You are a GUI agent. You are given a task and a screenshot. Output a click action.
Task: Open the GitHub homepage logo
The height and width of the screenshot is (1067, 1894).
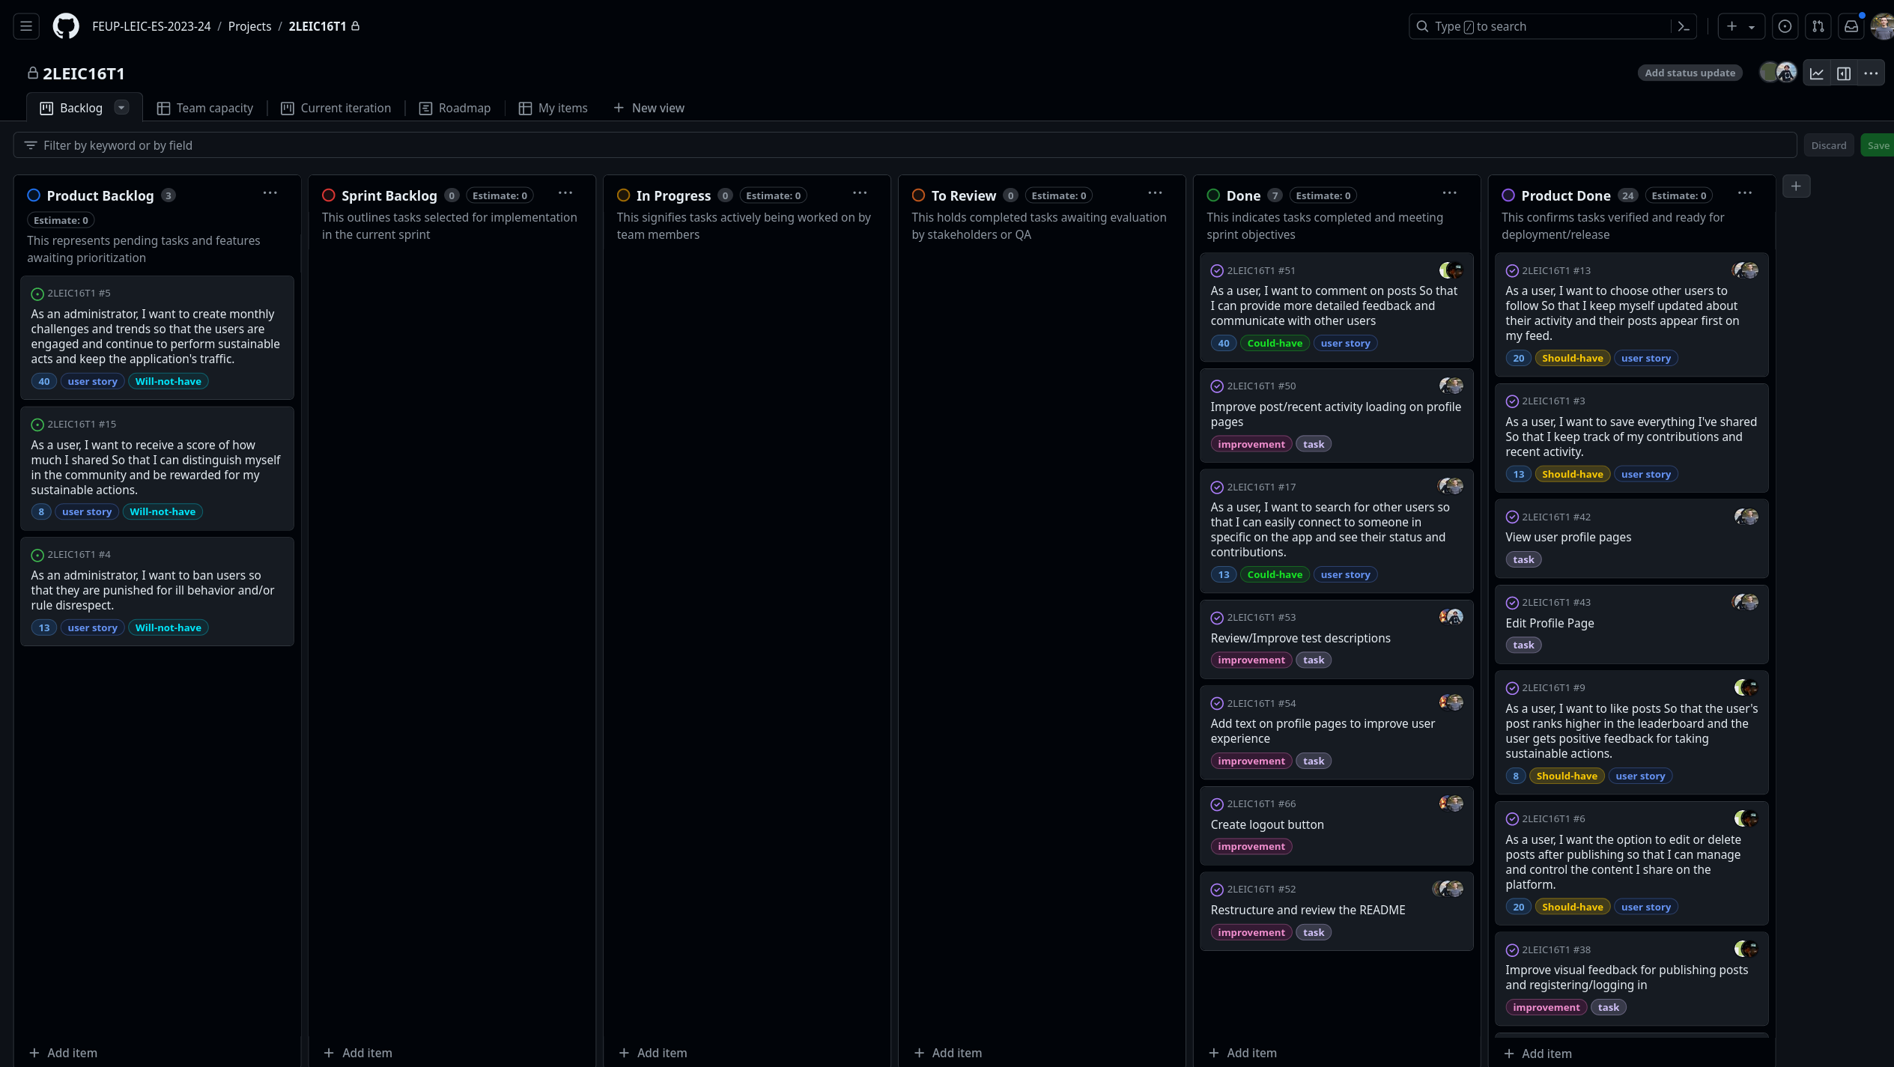coord(66,26)
